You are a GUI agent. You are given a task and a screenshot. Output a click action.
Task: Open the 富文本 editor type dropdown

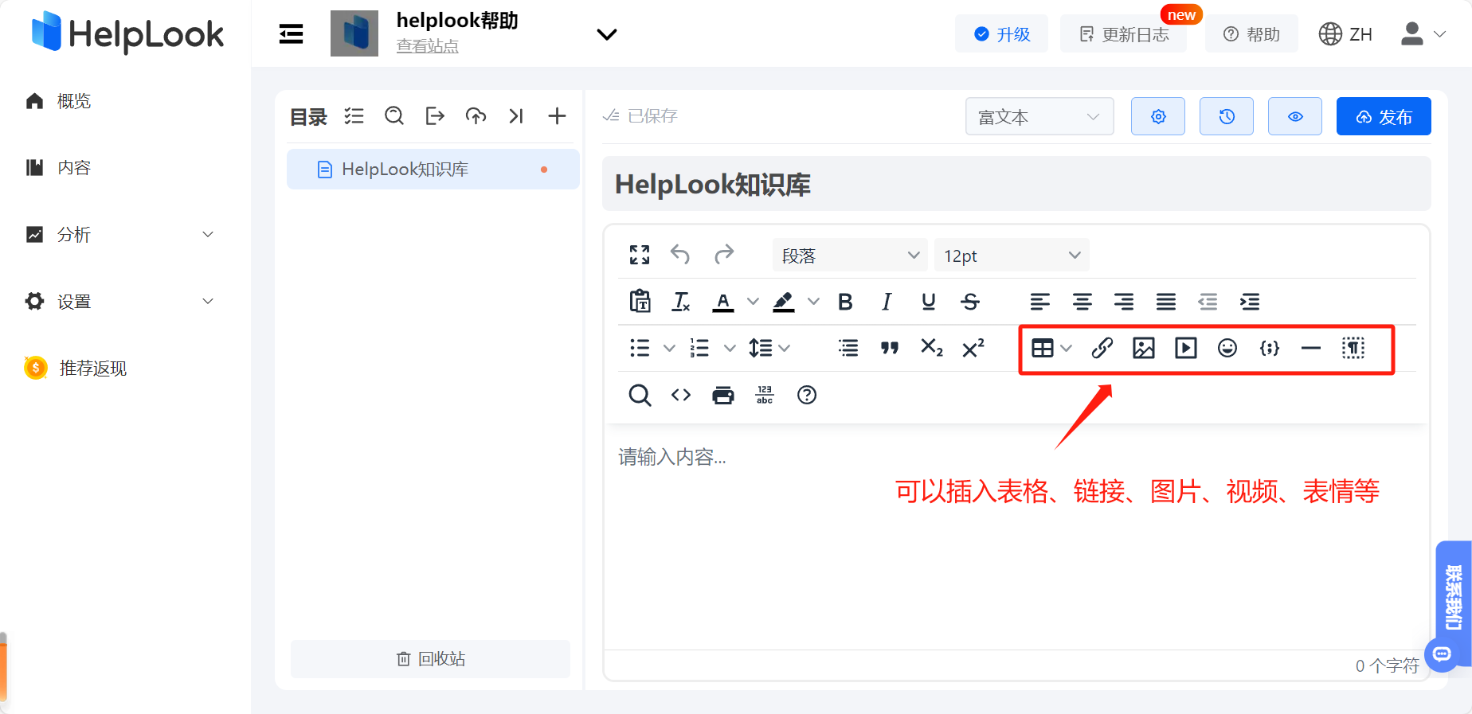[x=1039, y=116]
